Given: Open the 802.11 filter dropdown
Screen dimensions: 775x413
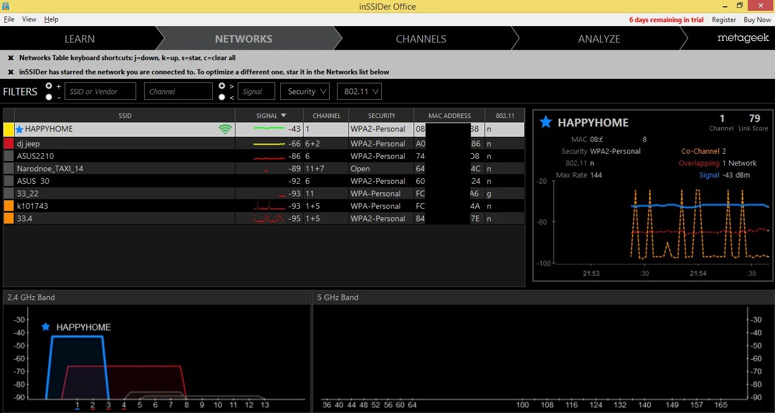Looking at the screenshot, I should [359, 91].
